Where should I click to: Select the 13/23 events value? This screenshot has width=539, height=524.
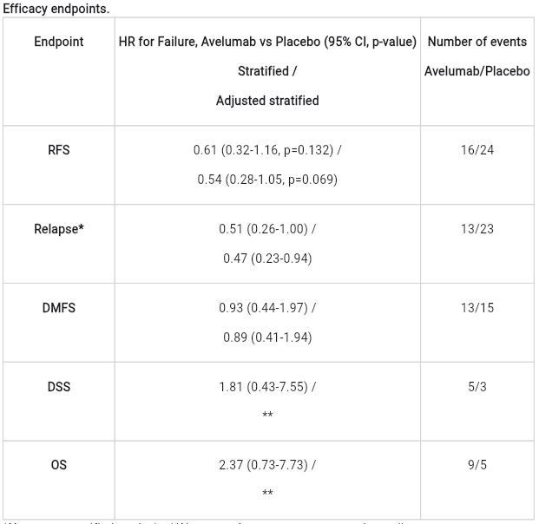click(477, 229)
